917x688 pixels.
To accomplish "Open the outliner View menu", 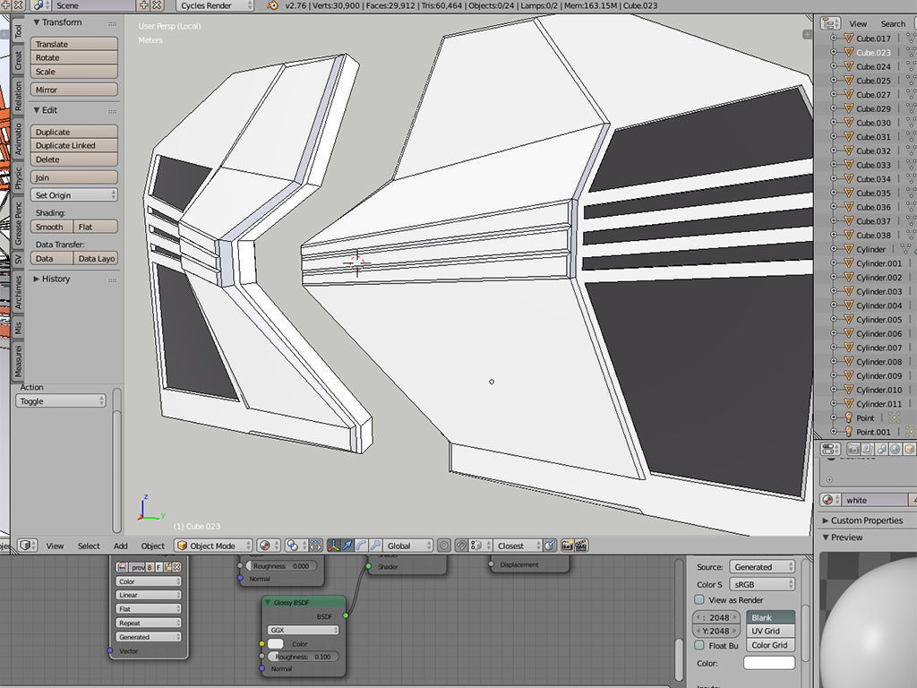I will [x=858, y=23].
